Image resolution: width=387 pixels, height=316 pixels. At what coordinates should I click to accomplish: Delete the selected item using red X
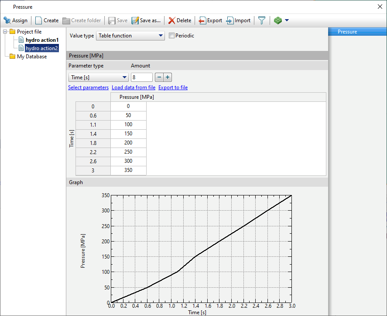click(172, 20)
